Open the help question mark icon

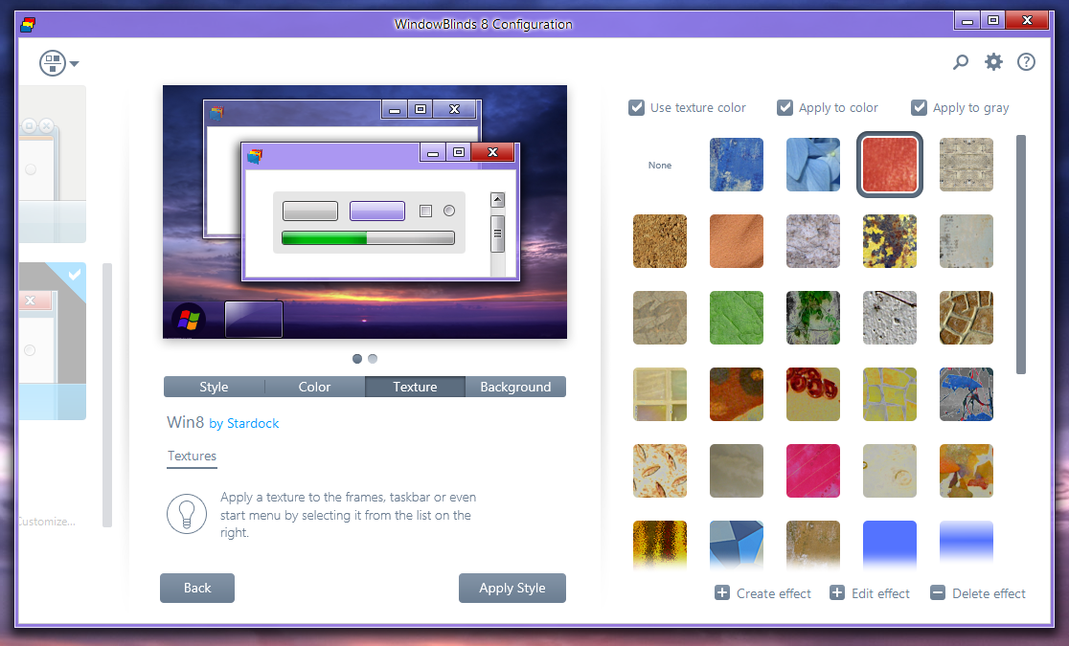[x=1026, y=63]
